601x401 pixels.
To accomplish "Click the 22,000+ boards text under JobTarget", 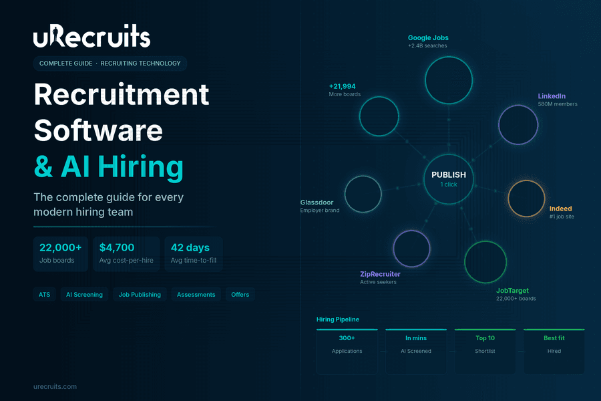I will tap(516, 299).
